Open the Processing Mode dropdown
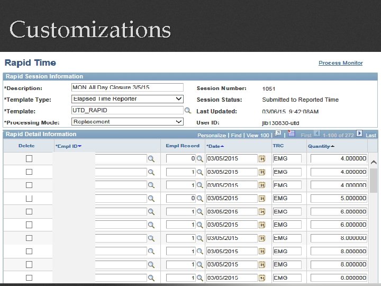 [128, 122]
